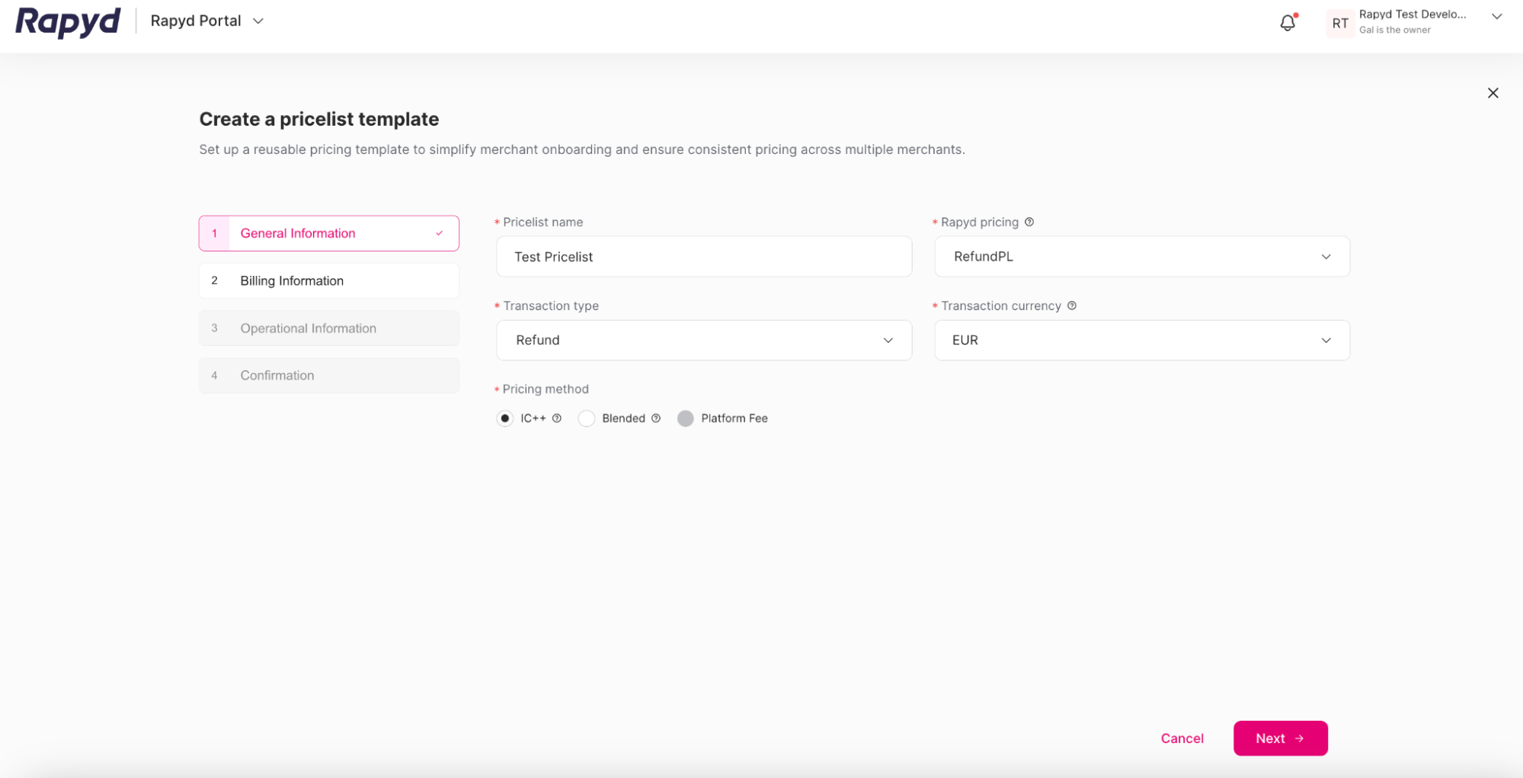Click the Rapyd logo
This screenshot has width=1523, height=778.
point(67,21)
